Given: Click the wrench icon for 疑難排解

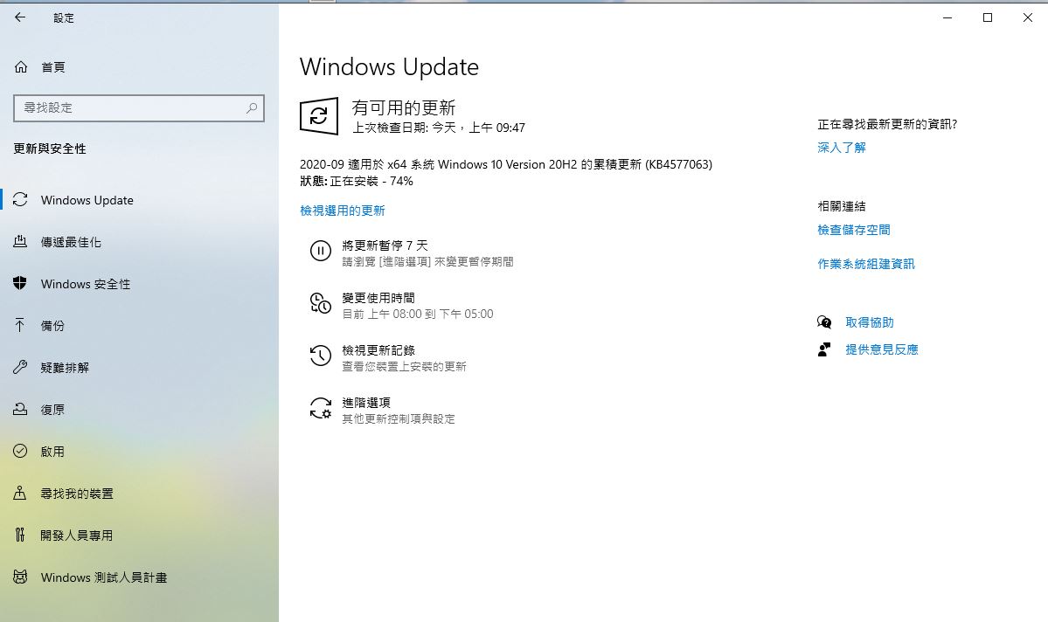Looking at the screenshot, I should 20,368.
